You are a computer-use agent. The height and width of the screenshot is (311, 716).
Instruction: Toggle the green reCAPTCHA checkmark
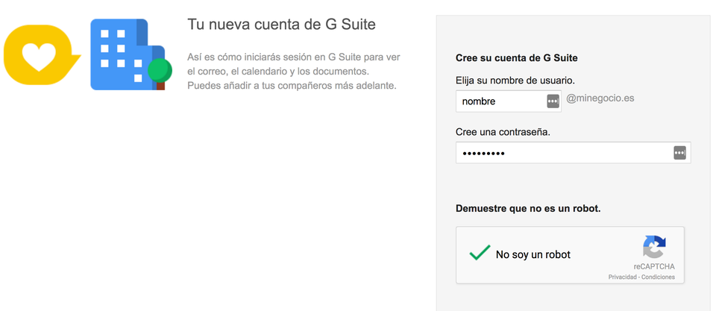480,253
